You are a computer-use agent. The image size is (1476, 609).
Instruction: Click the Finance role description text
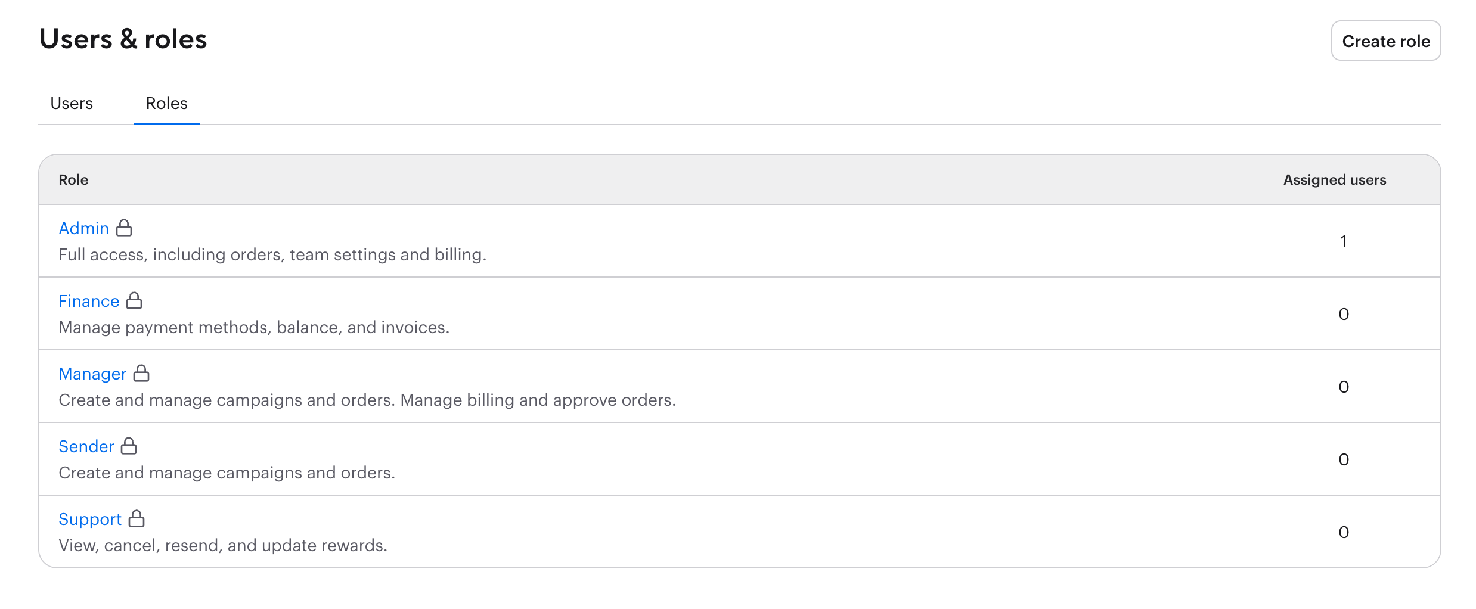254,327
